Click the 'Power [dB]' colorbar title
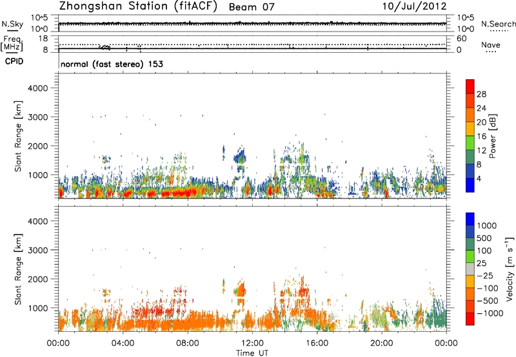This screenshot has height=357, width=516. (493, 136)
